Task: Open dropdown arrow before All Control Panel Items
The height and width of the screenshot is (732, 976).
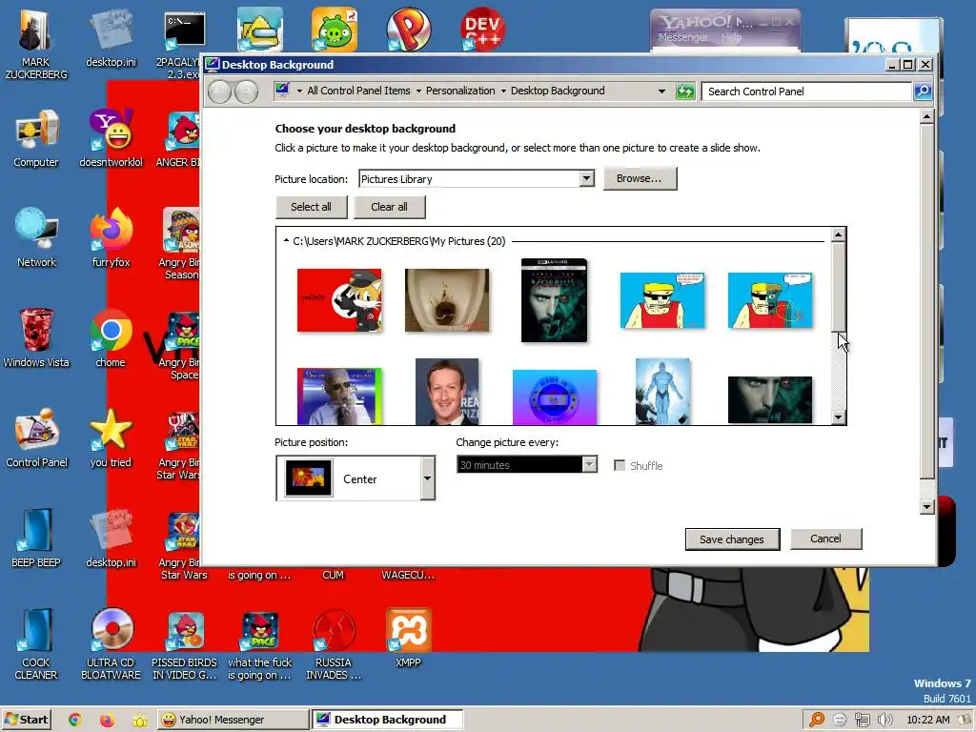Action: coord(299,91)
